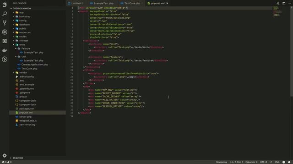
Task: Collapse the Feature folder arrow
Action: coord(16,49)
